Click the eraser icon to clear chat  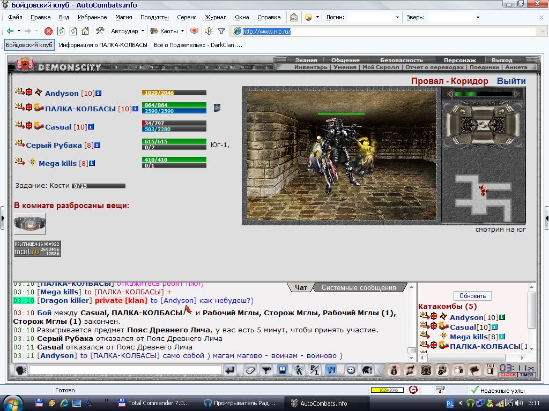(x=250, y=370)
